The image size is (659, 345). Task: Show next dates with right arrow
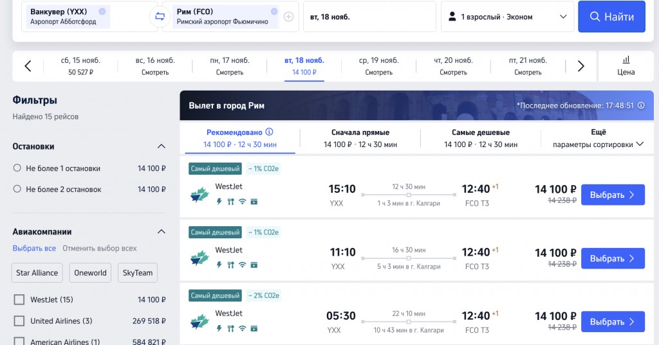click(580, 66)
